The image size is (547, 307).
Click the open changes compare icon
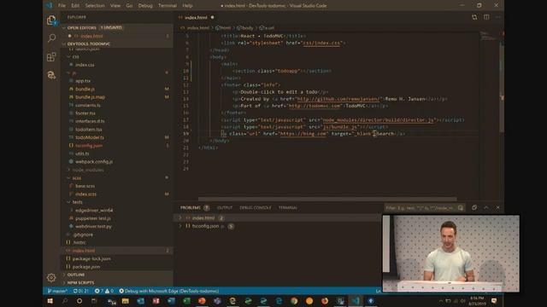coord(474,17)
